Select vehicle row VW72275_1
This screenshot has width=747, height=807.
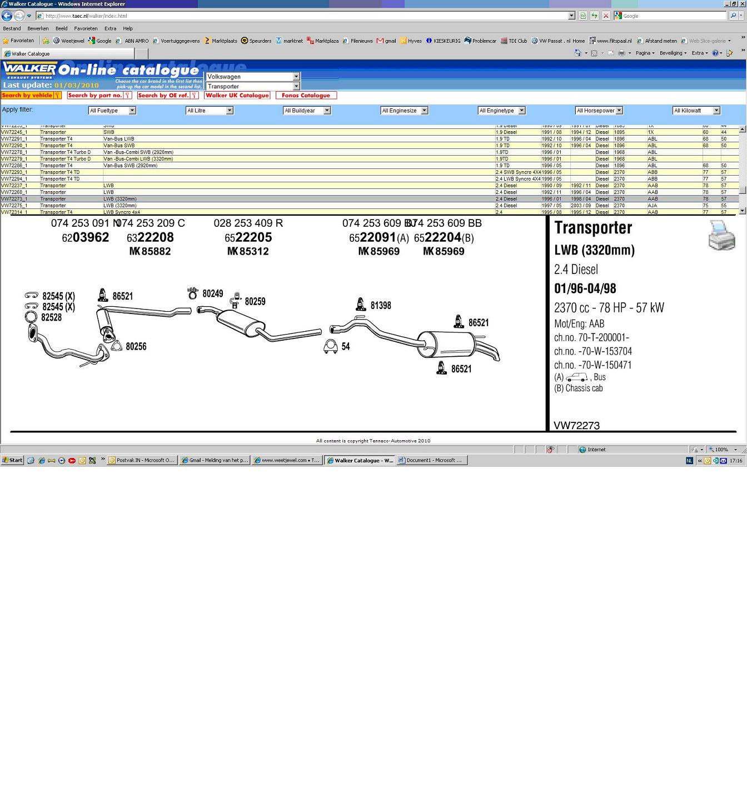point(370,206)
